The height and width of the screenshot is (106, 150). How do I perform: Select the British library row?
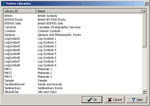pos(73,16)
